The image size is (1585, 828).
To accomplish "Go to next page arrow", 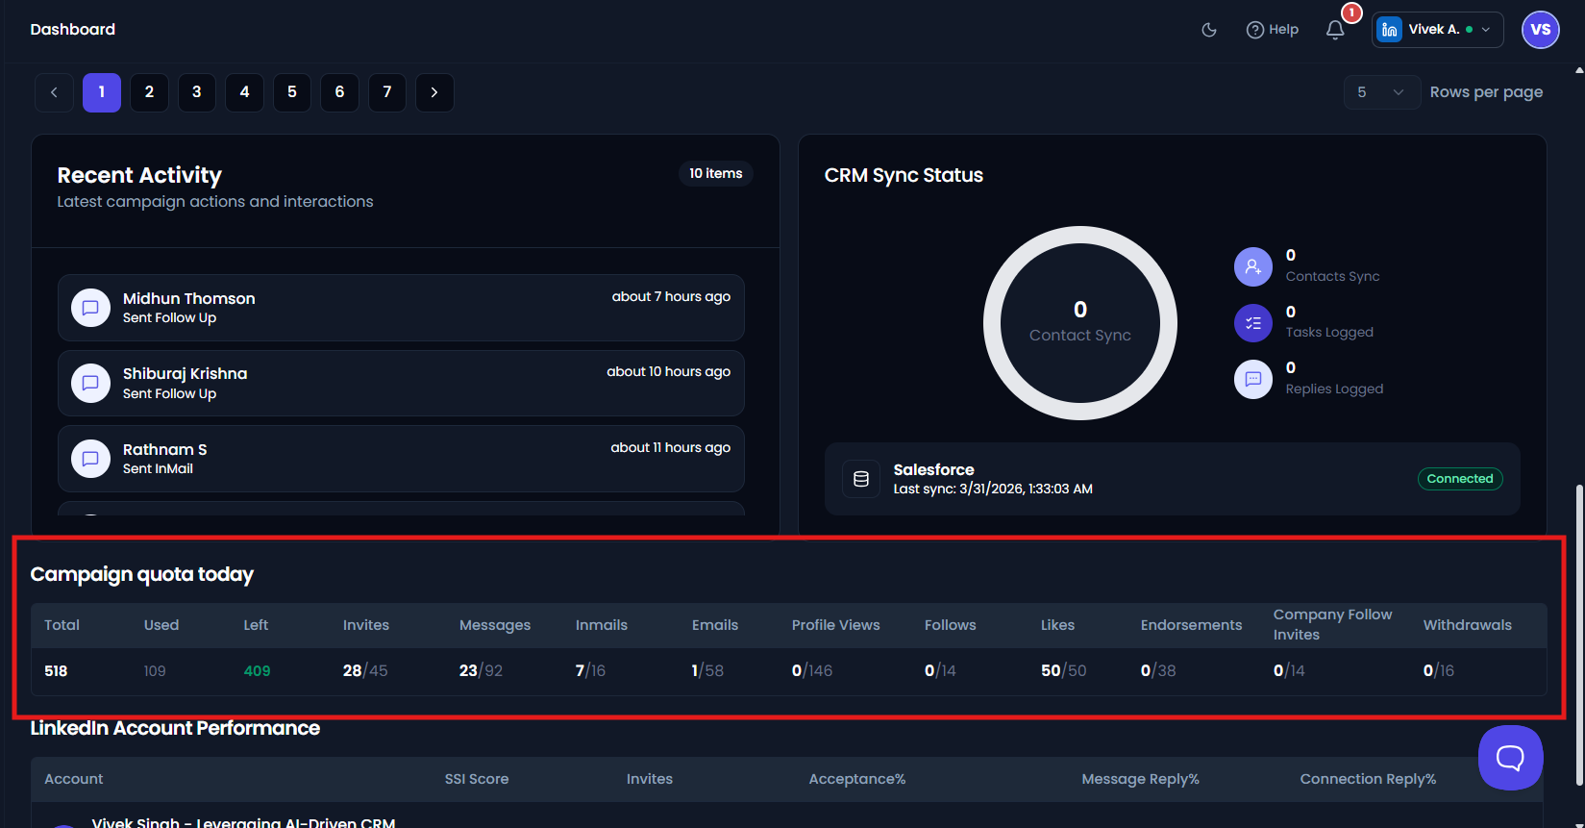I will coord(434,92).
